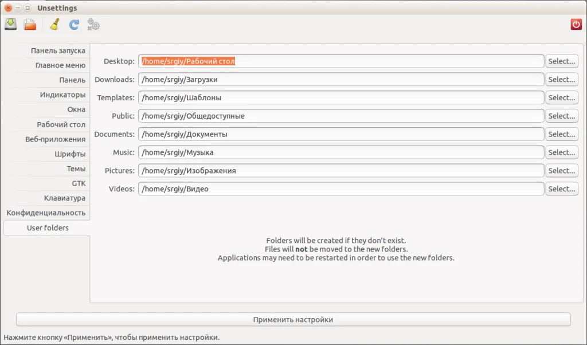Click the 'Videos:' label
The height and width of the screenshot is (345, 587).
122,189
